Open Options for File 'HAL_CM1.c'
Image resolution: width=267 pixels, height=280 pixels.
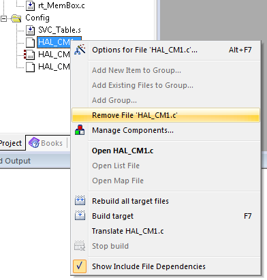pos(144,50)
